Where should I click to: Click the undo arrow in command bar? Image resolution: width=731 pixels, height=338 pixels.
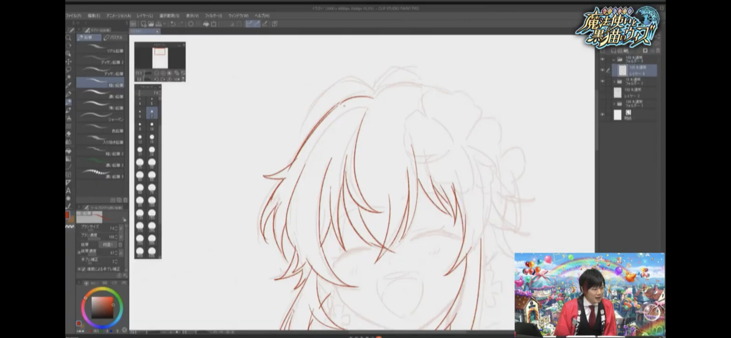pyautogui.click(x=173, y=24)
